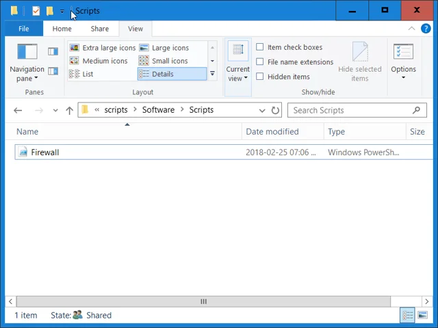Go up one folder level
The width and height of the screenshot is (438, 328).
69,111
